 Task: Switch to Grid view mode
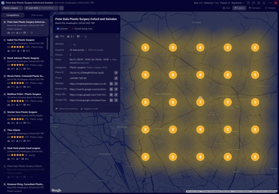click(x=226, y=8)
